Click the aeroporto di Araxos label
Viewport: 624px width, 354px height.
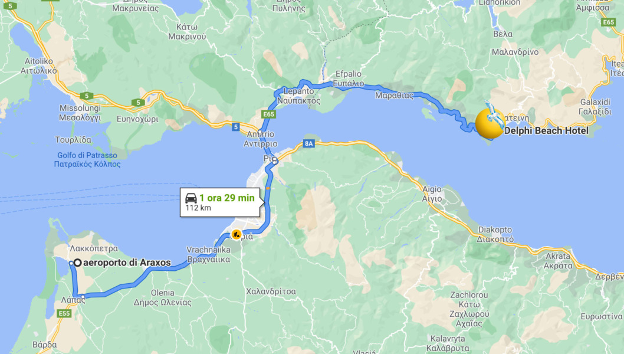pyautogui.click(x=127, y=263)
